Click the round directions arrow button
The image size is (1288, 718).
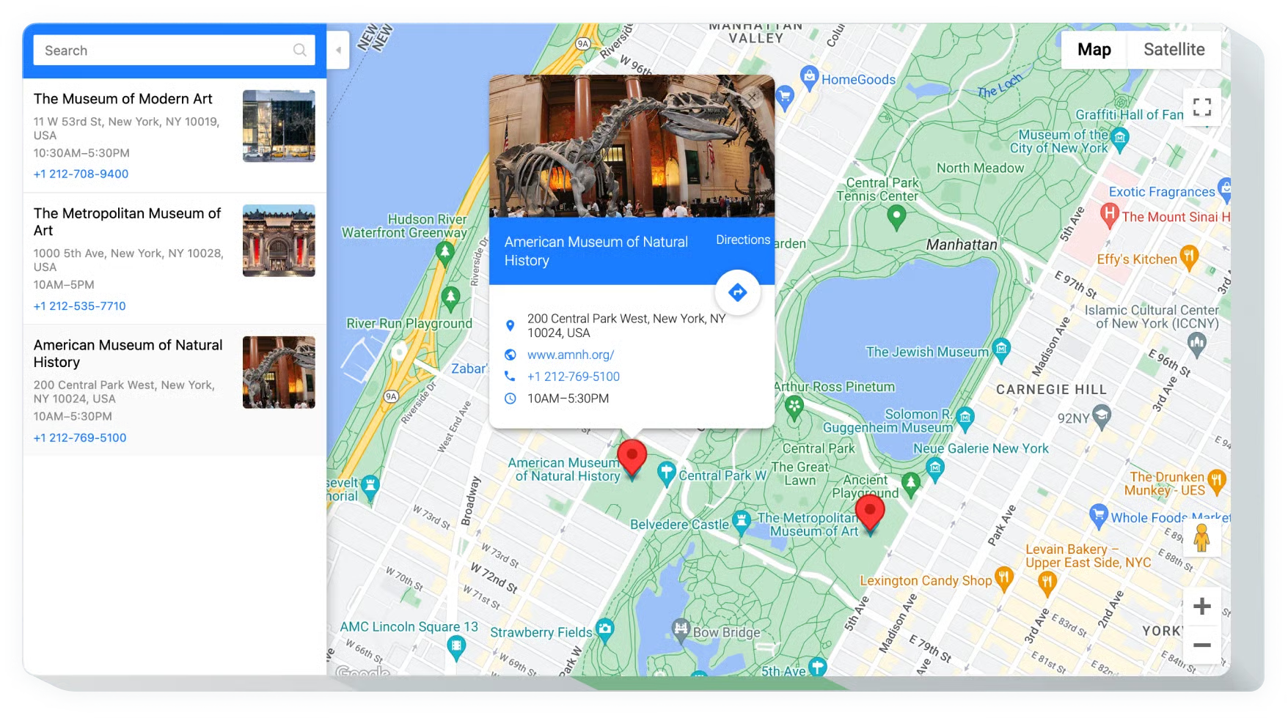point(737,292)
